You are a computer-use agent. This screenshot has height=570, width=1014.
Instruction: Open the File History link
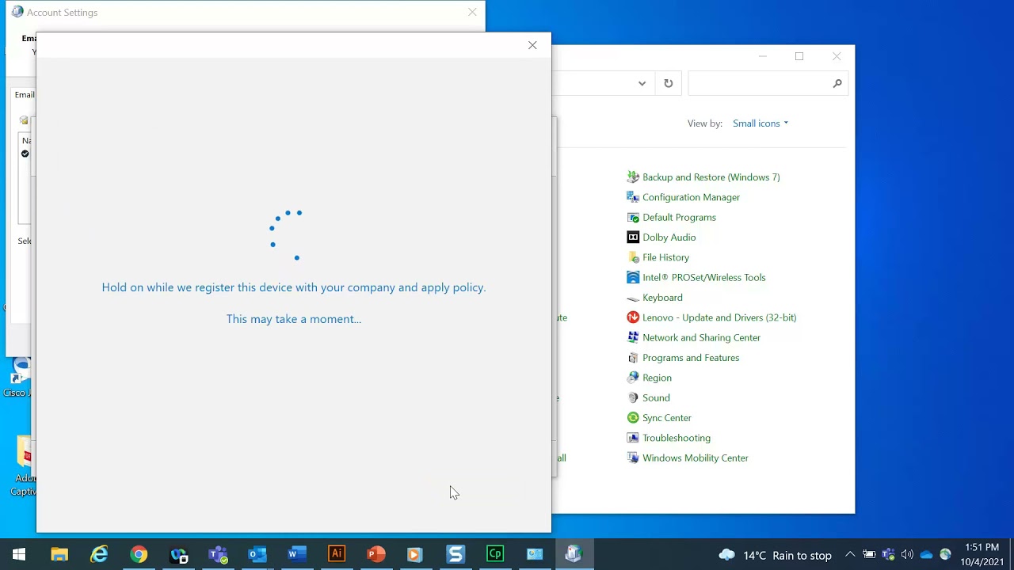[x=665, y=257]
